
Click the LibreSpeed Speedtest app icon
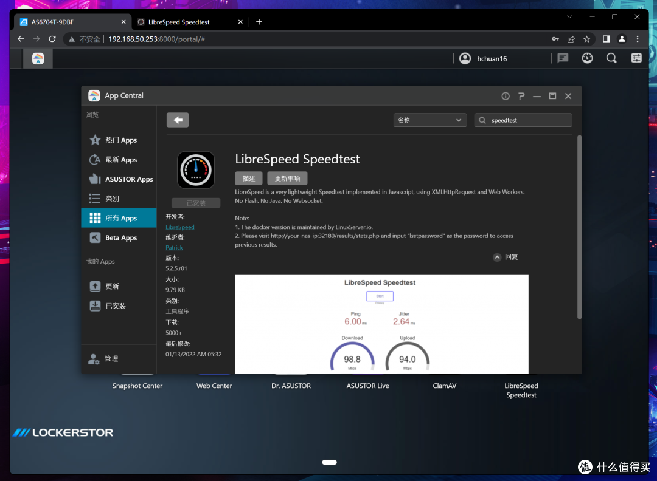(196, 170)
